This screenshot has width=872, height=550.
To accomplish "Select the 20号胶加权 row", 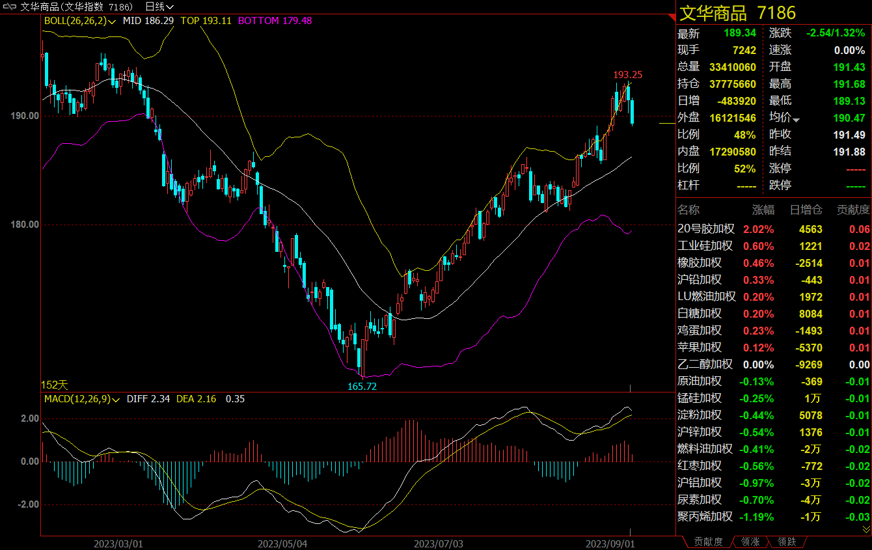I will coord(774,229).
